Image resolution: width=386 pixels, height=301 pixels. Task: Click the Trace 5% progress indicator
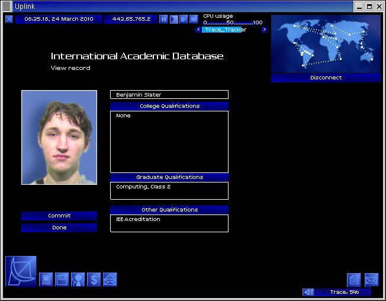(x=344, y=292)
